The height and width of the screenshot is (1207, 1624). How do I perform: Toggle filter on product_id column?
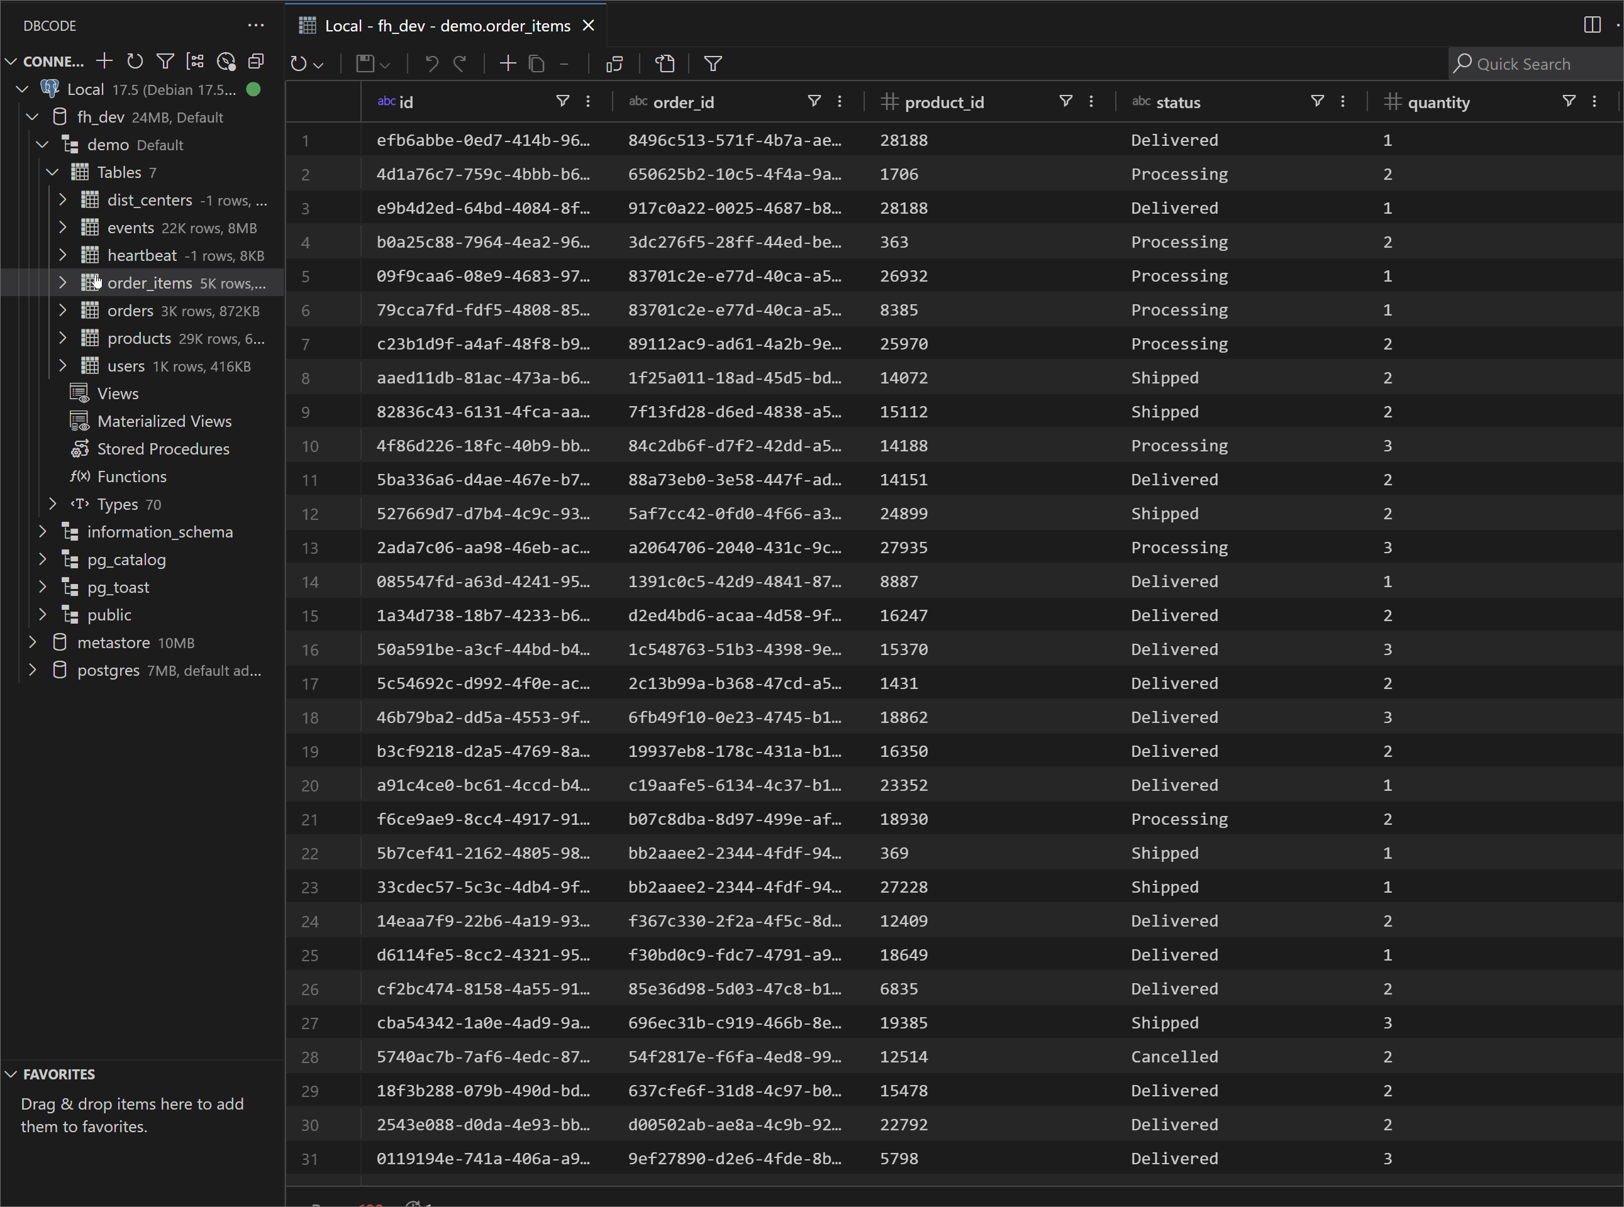[x=1065, y=101]
